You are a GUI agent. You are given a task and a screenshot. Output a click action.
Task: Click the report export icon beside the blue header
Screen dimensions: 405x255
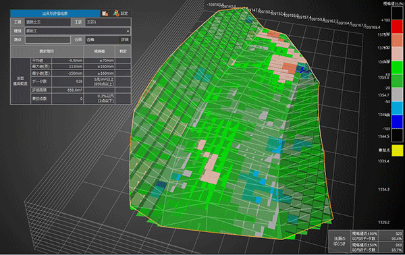(x=105, y=13)
